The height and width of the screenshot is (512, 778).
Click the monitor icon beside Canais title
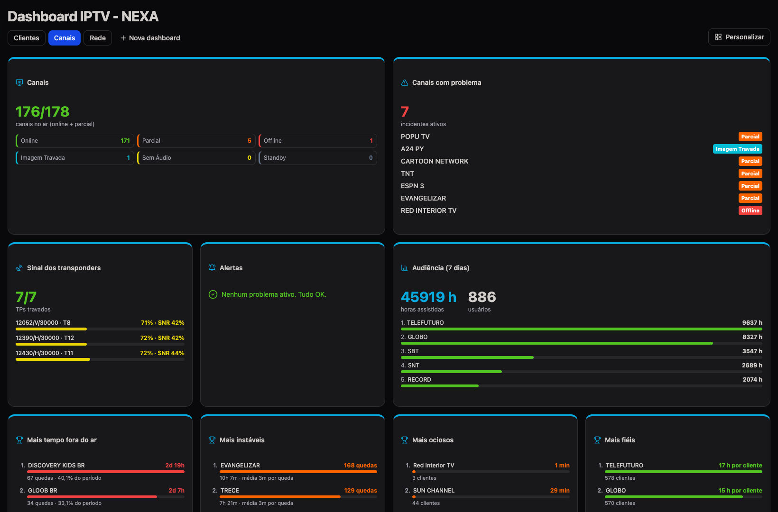tap(19, 82)
